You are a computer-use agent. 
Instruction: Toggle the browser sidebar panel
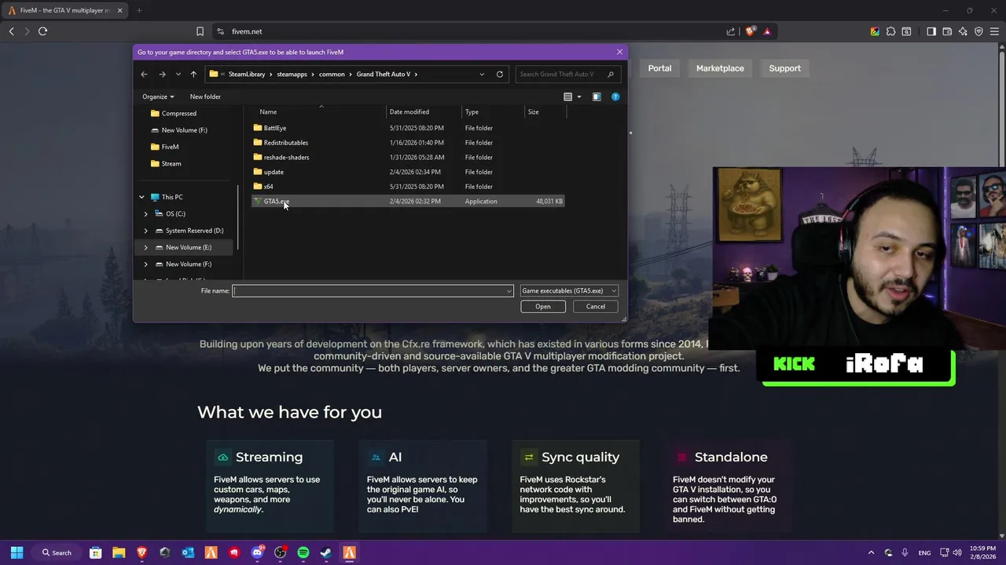[931, 31]
